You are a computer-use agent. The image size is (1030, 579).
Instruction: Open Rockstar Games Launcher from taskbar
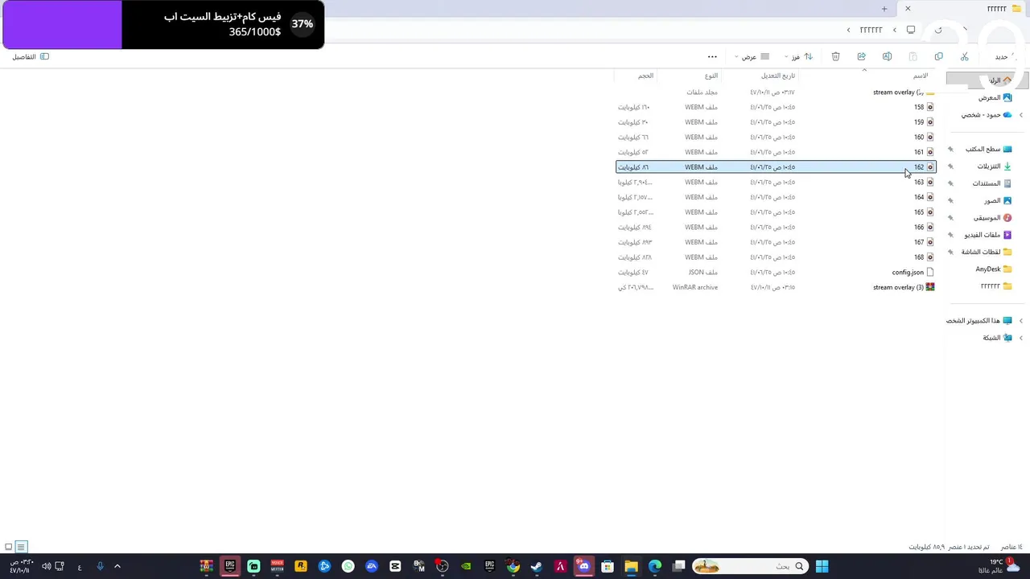(301, 566)
